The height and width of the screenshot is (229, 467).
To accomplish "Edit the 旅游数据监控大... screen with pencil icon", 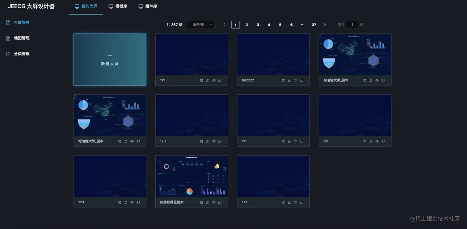I will coord(208,202).
